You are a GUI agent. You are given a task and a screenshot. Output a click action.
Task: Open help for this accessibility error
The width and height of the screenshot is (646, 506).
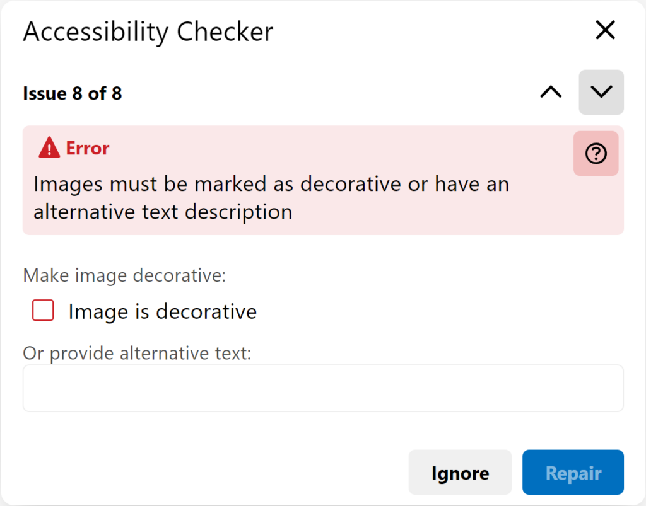(x=596, y=153)
